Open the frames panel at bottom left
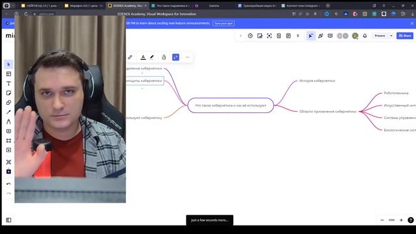Viewport: 416px width, 234px height. (8, 220)
